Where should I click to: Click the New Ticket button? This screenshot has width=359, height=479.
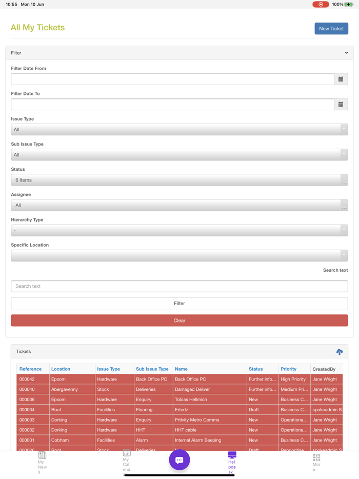click(331, 29)
